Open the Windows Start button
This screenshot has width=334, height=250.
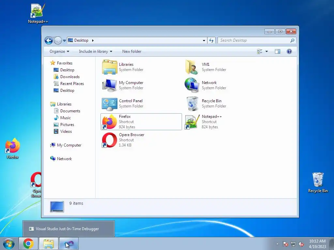9,243
